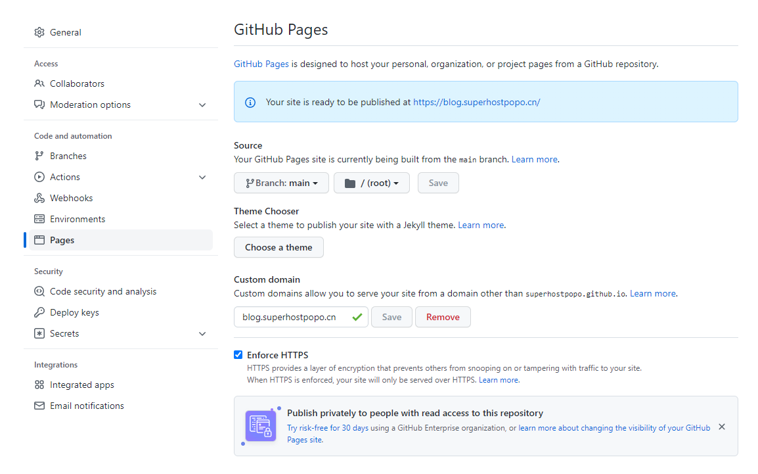The width and height of the screenshot is (758, 474).
Task: Expand the Actions submenu chevron
Action: click(x=202, y=177)
